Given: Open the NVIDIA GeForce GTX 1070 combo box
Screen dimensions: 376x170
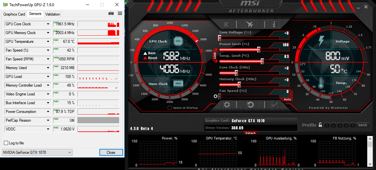Looking at the screenshot, I should pos(37,152).
